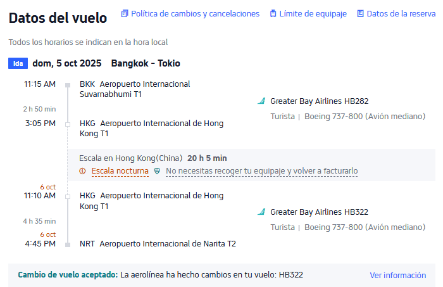
Task: Click 'NRT Aeropuerto Internacional de Narita T2'
Action: pyautogui.click(x=158, y=244)
